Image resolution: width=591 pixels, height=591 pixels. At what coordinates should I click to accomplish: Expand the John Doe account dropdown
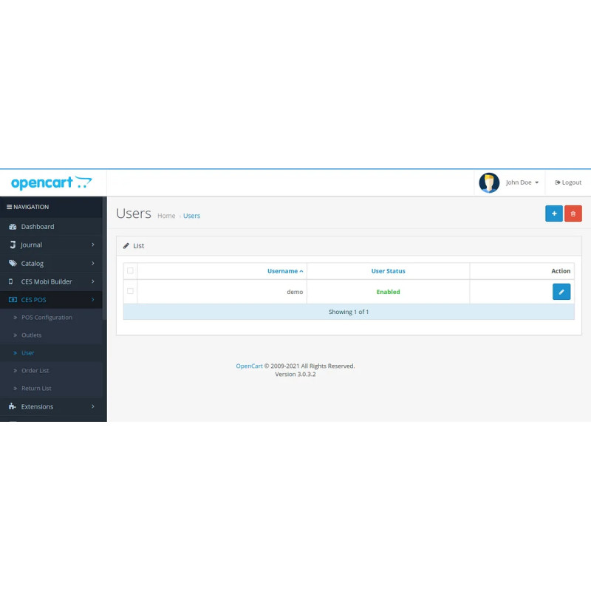tap(517, 182)
